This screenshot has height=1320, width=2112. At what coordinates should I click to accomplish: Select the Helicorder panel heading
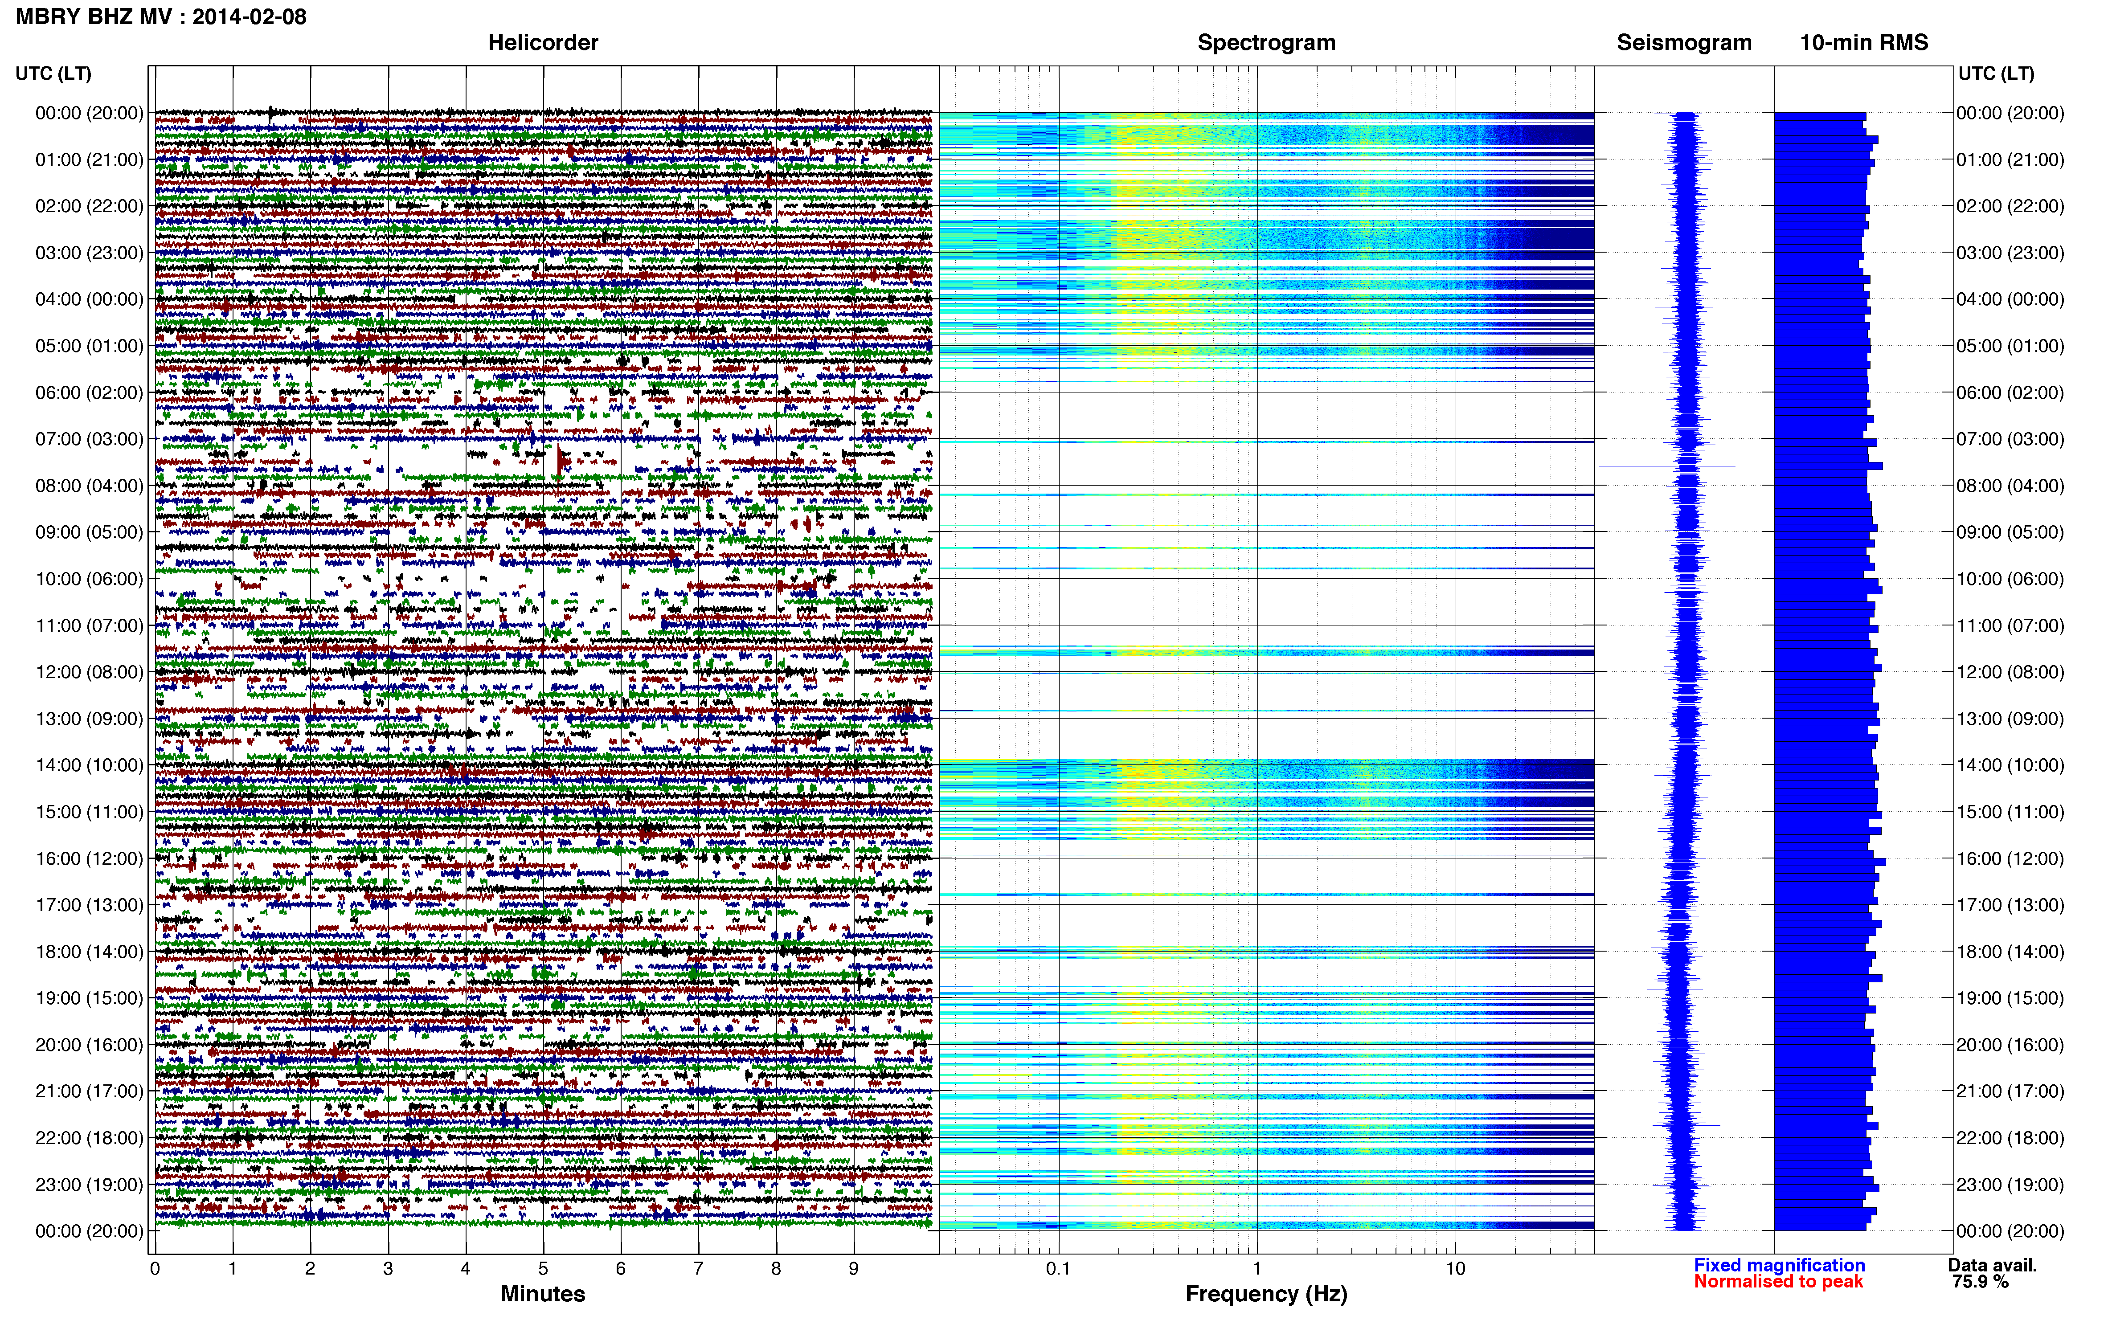(x=542, y=42)
